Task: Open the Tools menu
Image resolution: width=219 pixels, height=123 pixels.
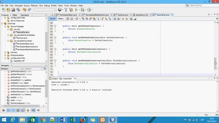Action: click(66, 5)
